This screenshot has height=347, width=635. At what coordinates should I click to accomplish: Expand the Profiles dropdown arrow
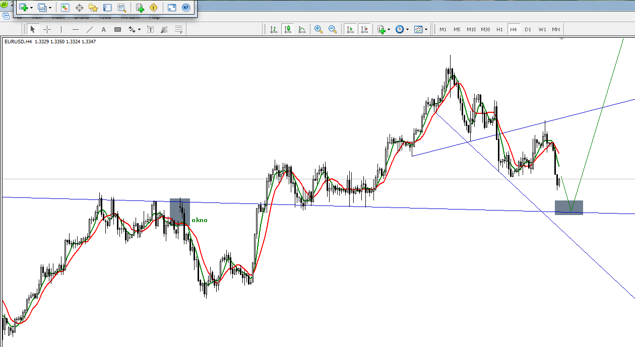pyautogui.click(x=50, y=8)
